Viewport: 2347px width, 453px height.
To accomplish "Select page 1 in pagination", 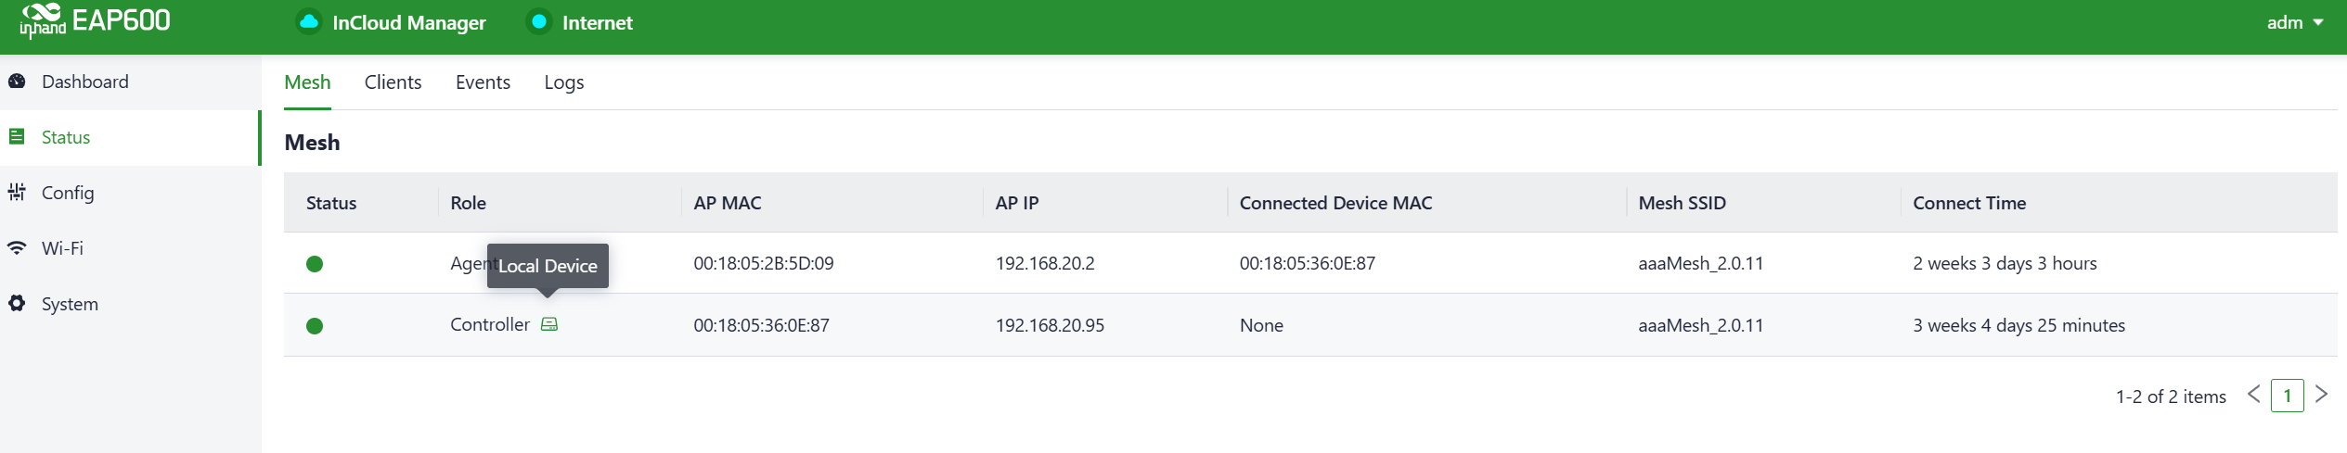I will coord(2287,396).
